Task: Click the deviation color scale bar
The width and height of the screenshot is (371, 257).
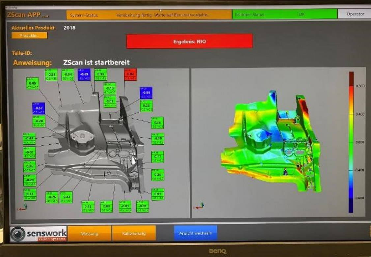Action: [x=351, y=141]
